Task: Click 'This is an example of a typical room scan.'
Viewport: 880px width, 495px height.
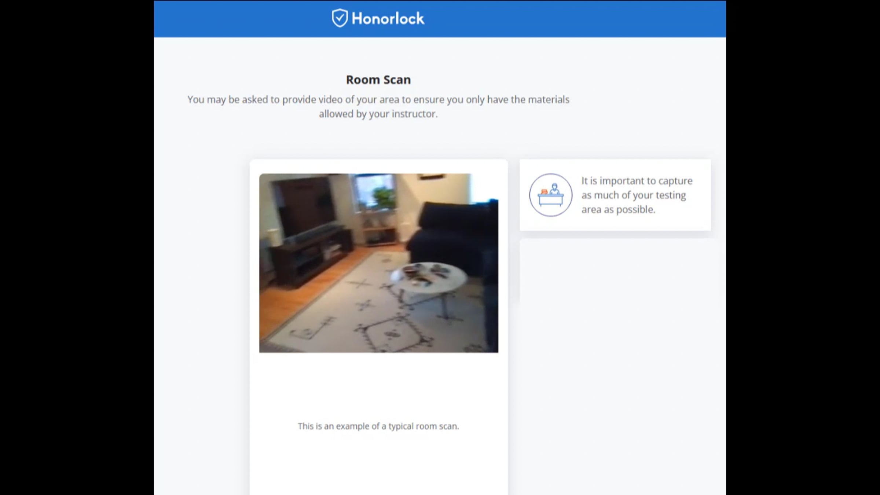Action: click(378, 426)
